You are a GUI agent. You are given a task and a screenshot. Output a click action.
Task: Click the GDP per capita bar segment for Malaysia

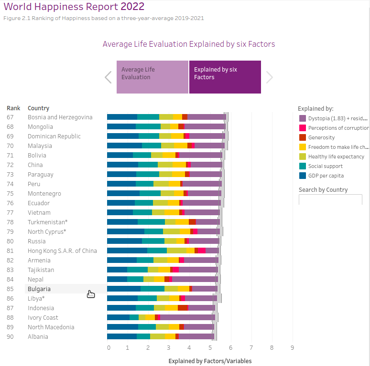click(x=125, y=146)
